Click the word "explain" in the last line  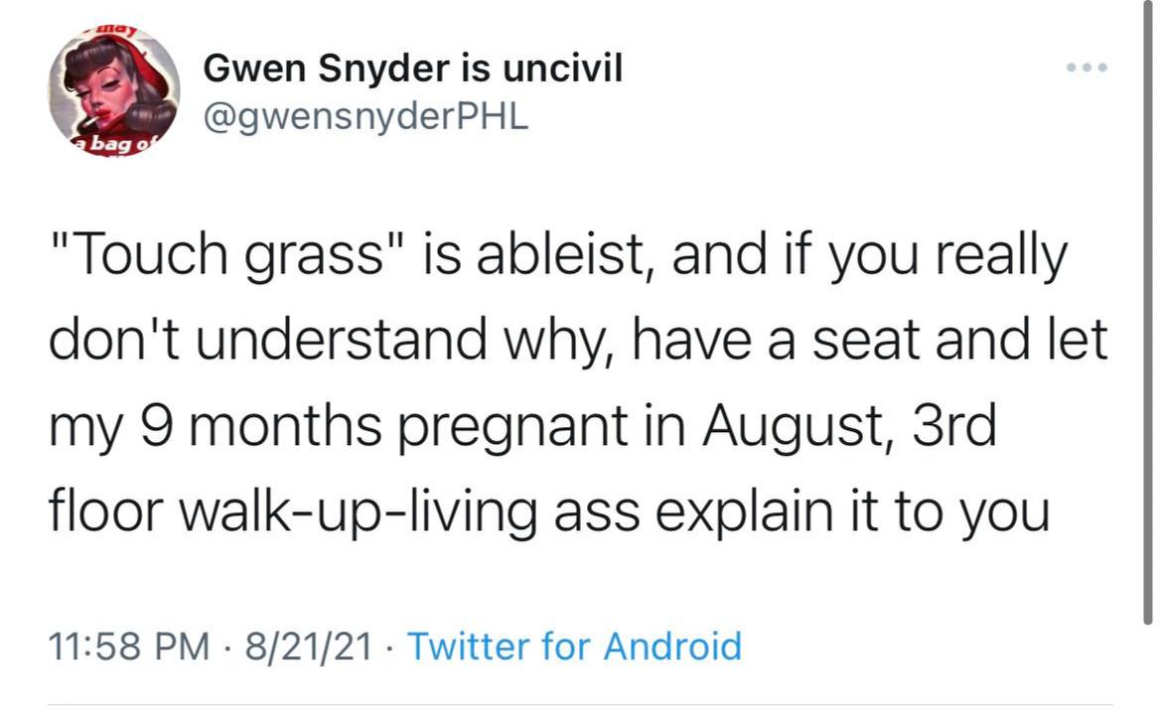pyautogui.click(x=745, y=512)
